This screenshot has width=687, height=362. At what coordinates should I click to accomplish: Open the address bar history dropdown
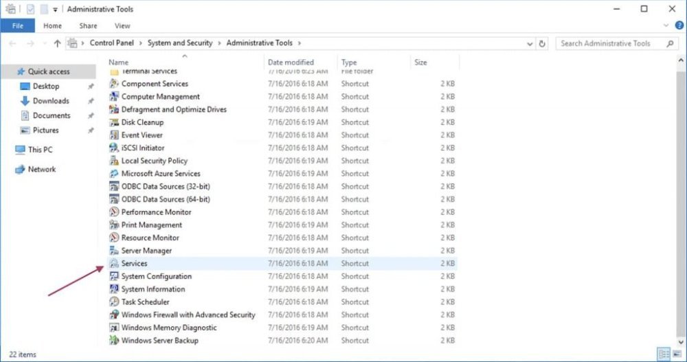coord(529,43)
